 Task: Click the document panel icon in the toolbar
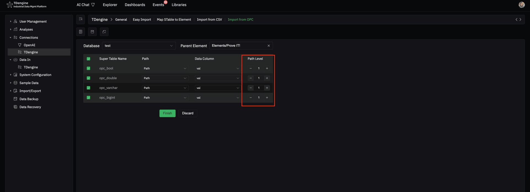(81, 32)
